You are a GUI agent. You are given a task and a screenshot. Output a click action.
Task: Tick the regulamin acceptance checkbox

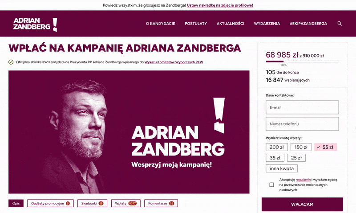click(x=271, y=185)
